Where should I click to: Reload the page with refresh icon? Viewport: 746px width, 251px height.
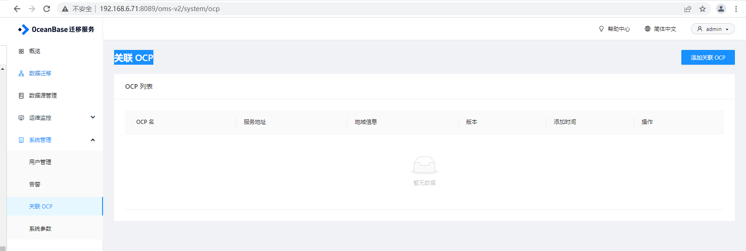(47, 9)
